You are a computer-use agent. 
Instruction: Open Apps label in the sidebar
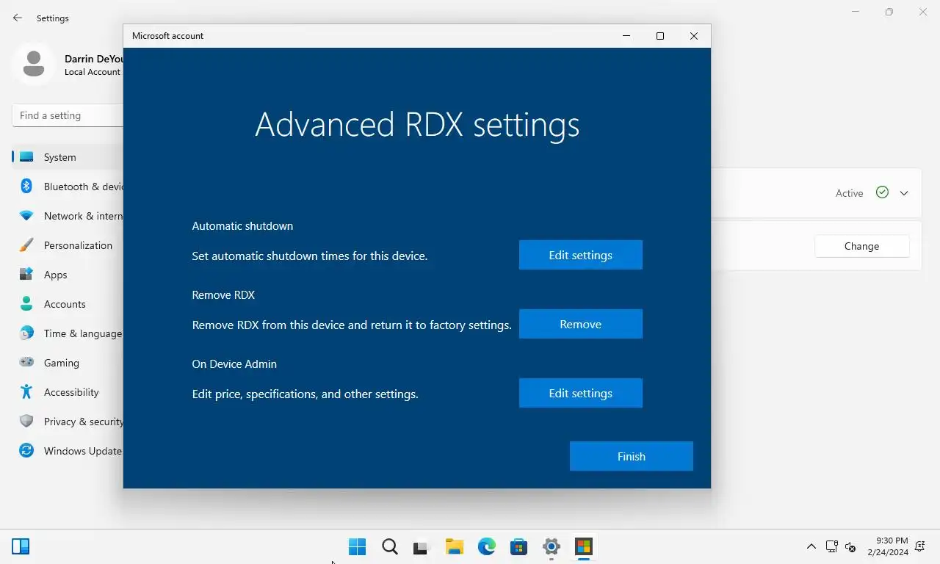[55, 275]
